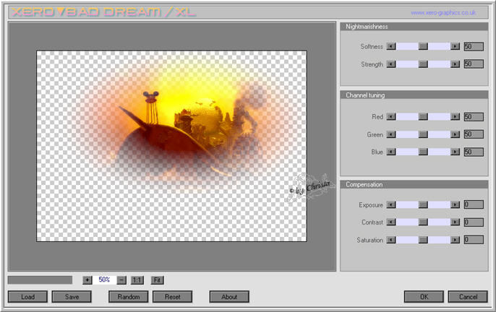Viewport: 496px width, 312px height.
Task: Load saved filter settings
Action: pyautogui.click(x=27, y=297)
